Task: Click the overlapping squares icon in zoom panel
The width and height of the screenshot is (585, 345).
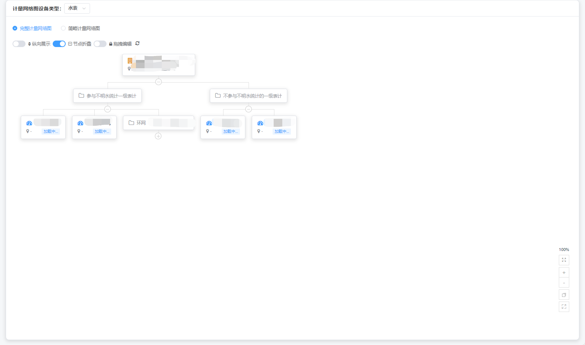Action: click(x=564, y=295)
